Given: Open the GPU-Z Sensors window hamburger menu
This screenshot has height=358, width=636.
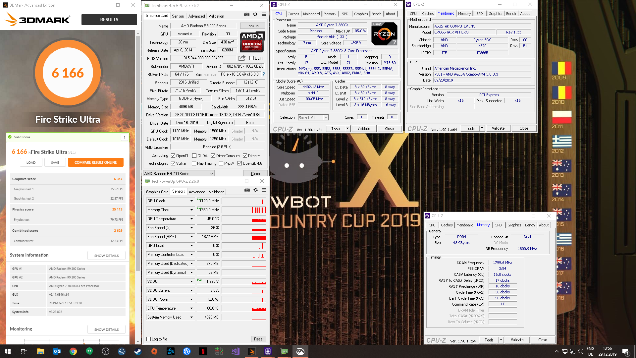Looking at the screenshot, I should pos(264,190).
